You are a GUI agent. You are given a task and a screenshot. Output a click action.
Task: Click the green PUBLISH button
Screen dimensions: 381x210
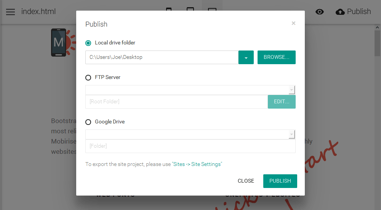(280, 181)
